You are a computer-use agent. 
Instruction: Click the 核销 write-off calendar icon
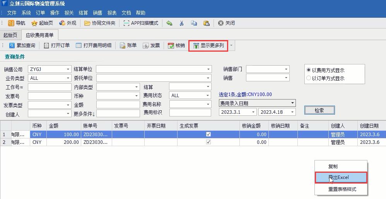coord(171,46)
